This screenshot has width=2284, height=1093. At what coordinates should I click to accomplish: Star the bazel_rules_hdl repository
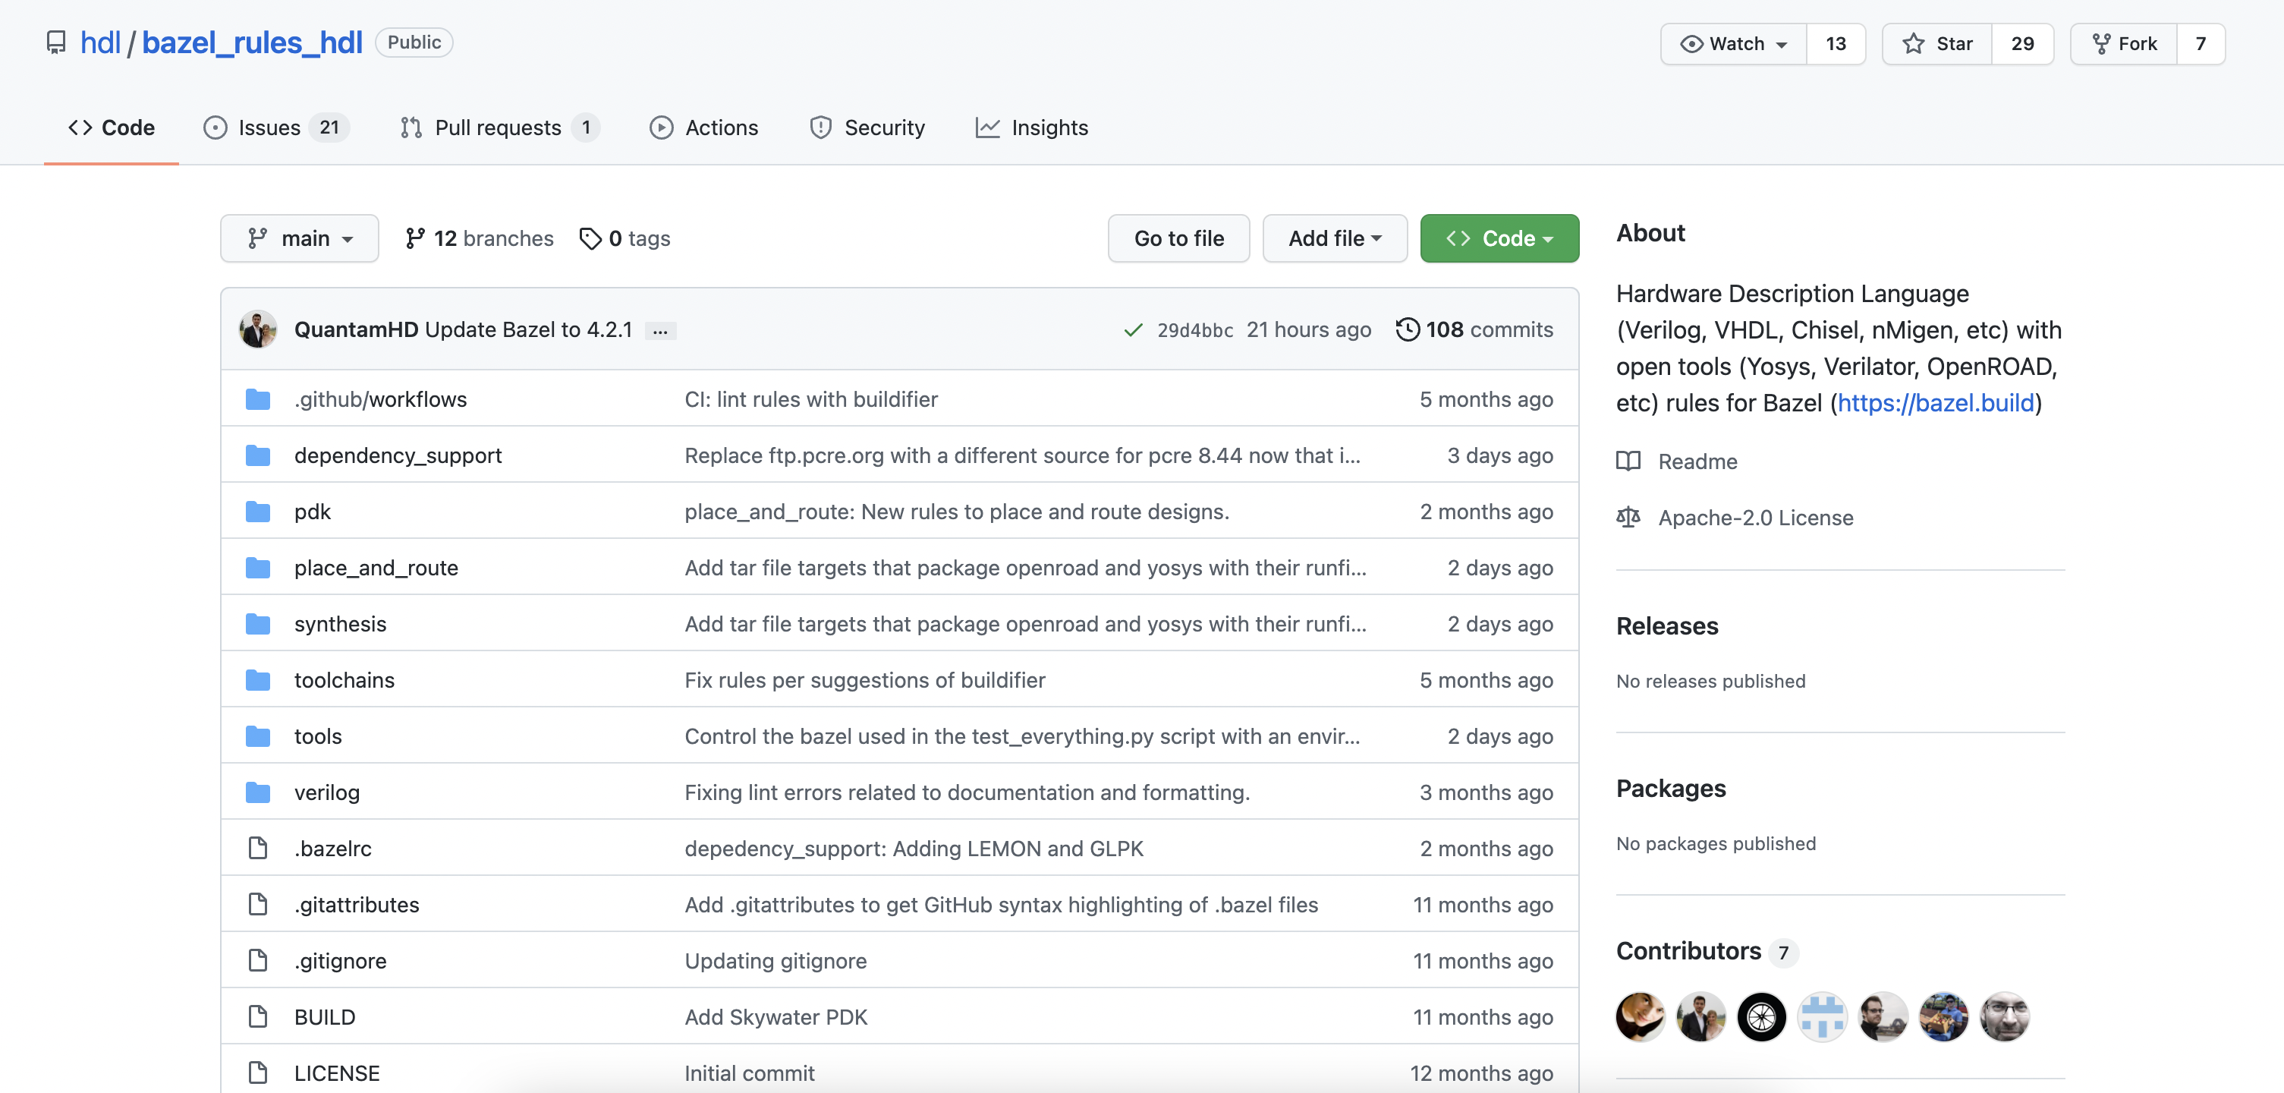pyautogui.click(x=1937, y=43)
